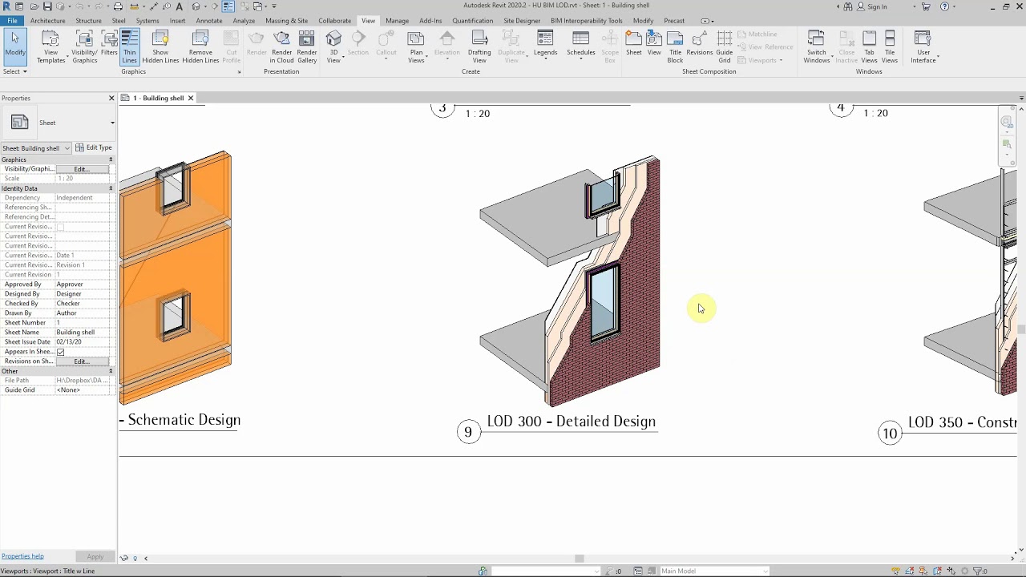The image size is (1026, 577).
Task: Click the selection filter icon in status bar
Action: 979,571
